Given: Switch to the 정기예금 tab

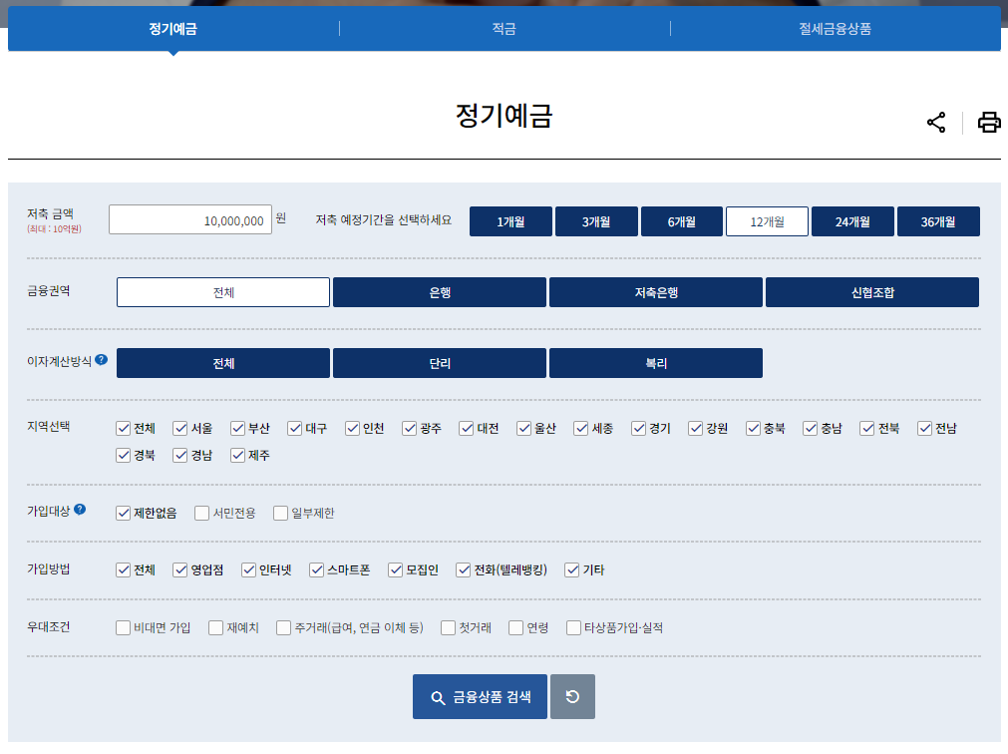Looking at the screenshot, I should [x=172, y=28].
